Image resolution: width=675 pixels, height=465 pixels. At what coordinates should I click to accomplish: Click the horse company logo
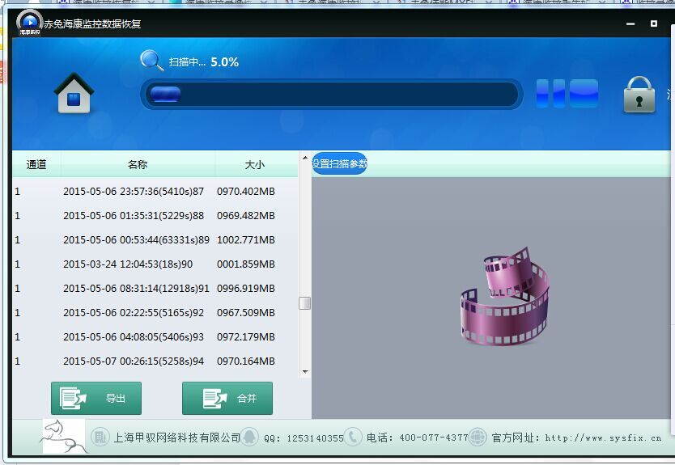pos(64,436)
